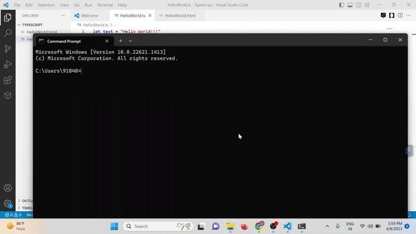
Task: Open the Chat app on taskbar
Action: coord(216,226)
